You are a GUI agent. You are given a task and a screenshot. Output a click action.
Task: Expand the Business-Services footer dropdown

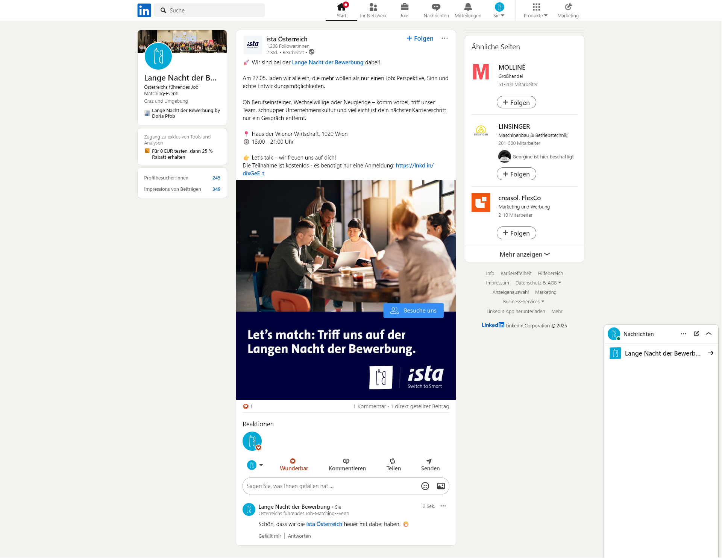click(523, 302)
